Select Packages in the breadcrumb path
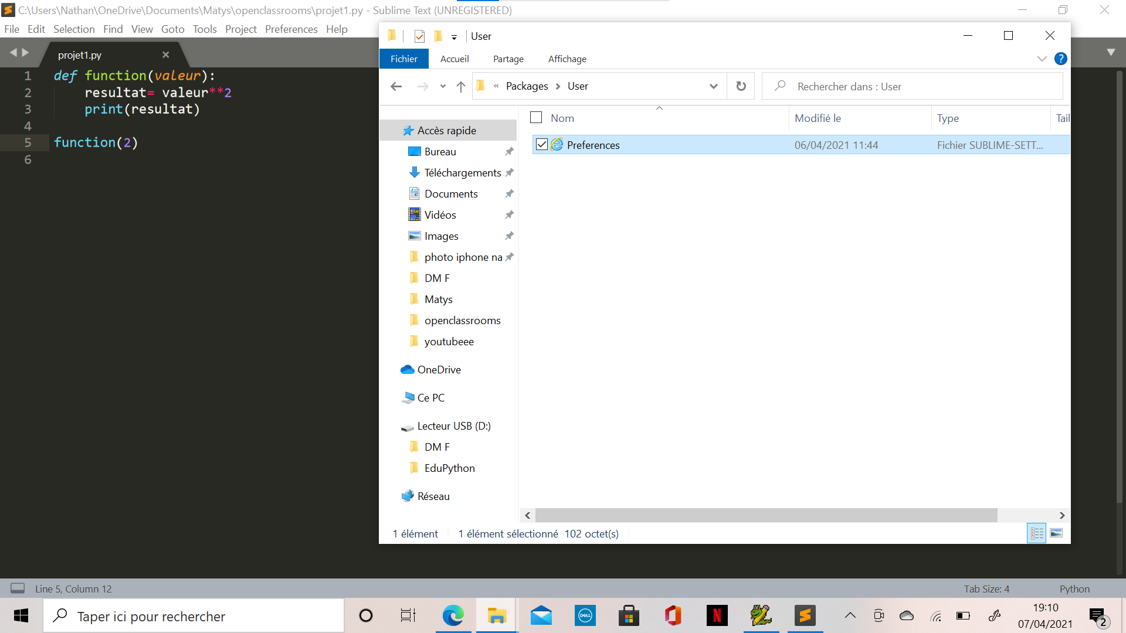This screenshot has height=633, width=1126. point(527,86)
